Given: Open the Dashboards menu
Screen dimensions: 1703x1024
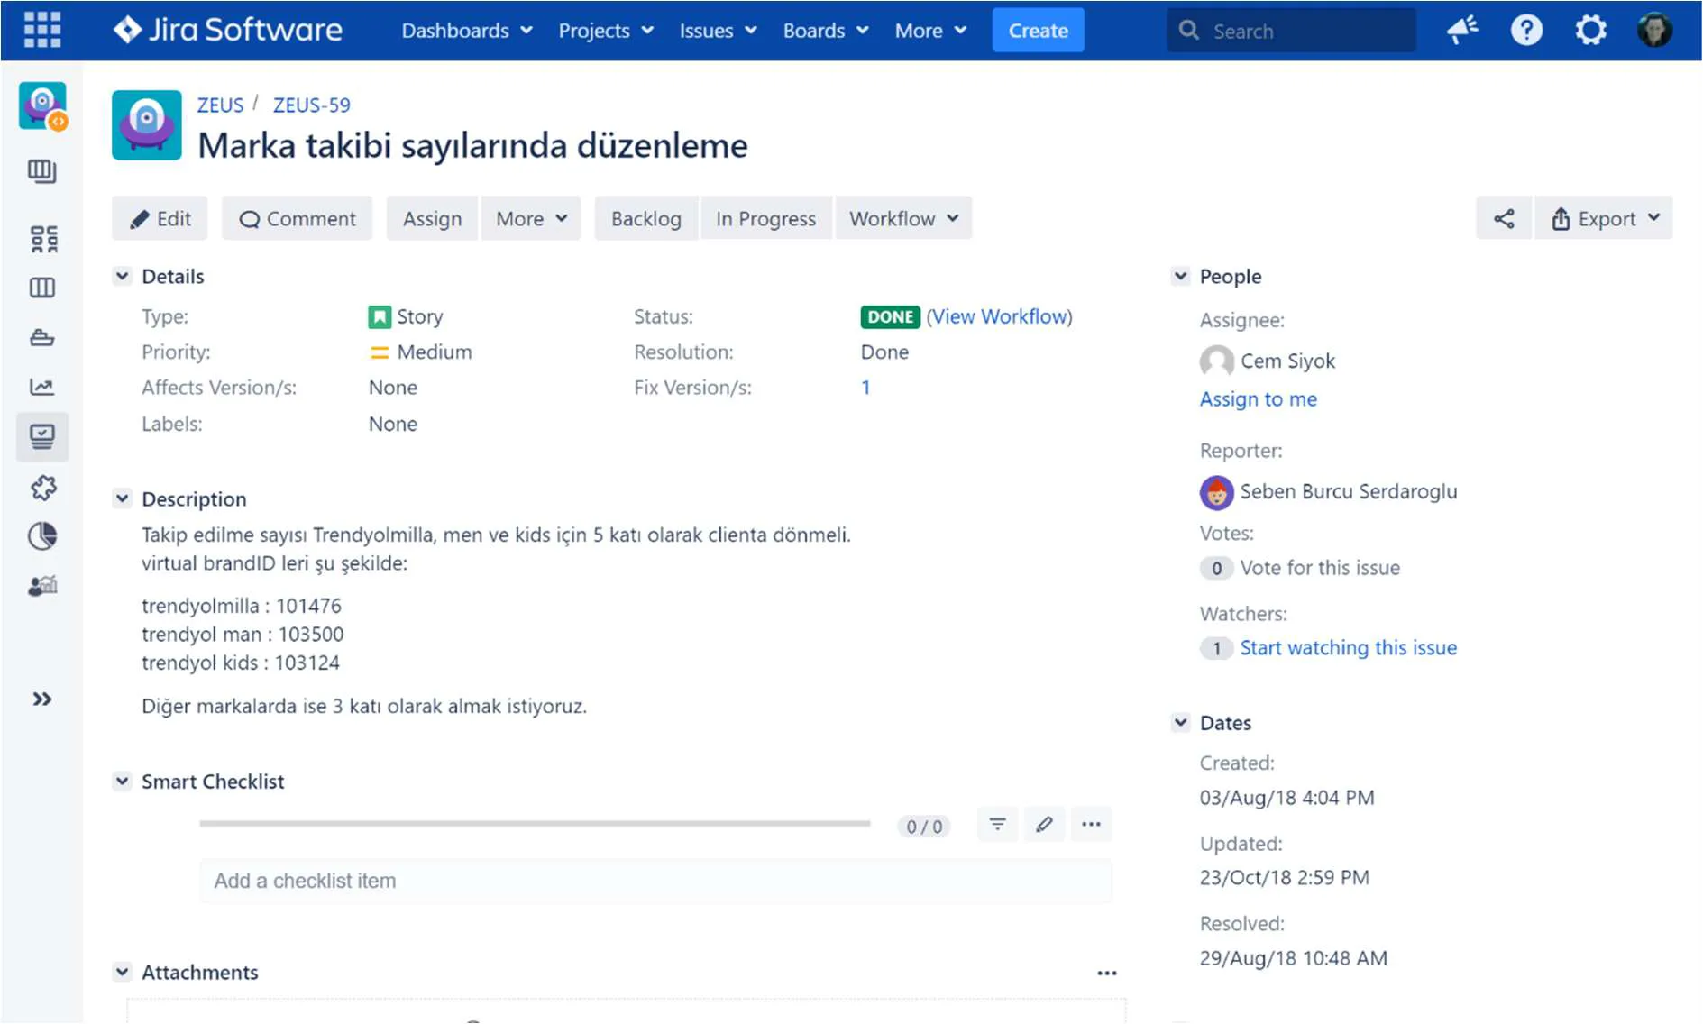Looking at the screenshot, I should [467, 31].
